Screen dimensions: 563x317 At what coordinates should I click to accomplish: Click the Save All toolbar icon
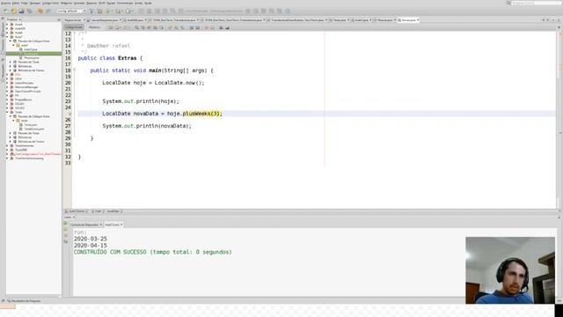tap(29, 11)
